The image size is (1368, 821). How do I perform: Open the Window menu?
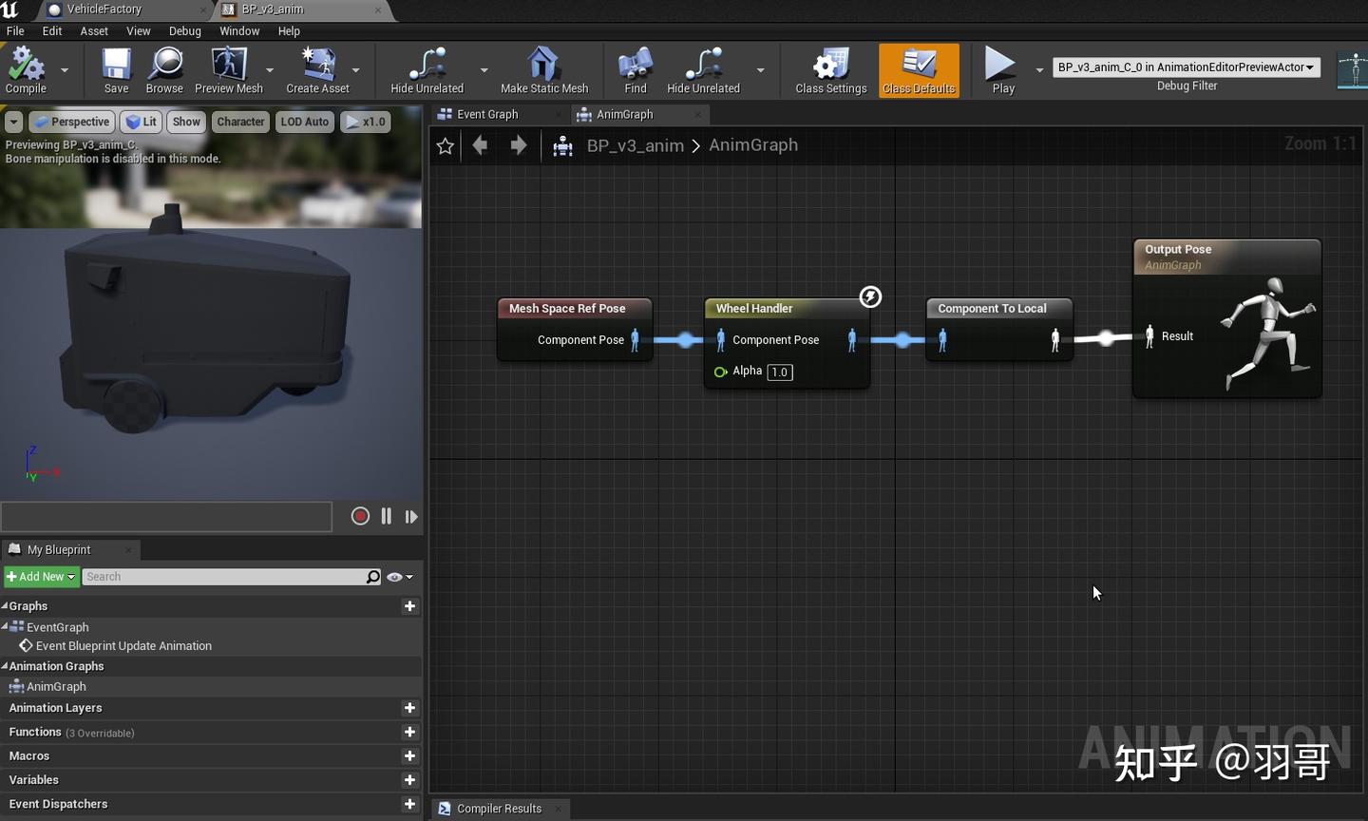click(238, 31)
